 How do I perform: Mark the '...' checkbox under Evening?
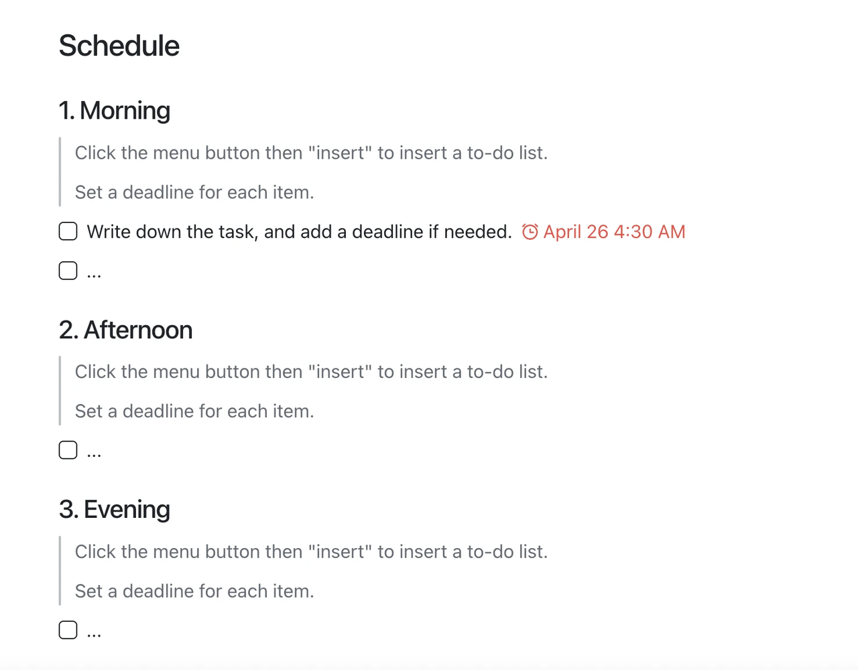click(68, 630)
